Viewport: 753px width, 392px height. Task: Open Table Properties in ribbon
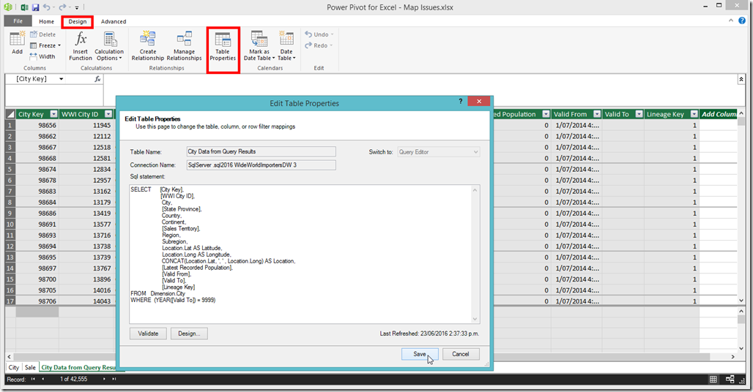(223, 46)
